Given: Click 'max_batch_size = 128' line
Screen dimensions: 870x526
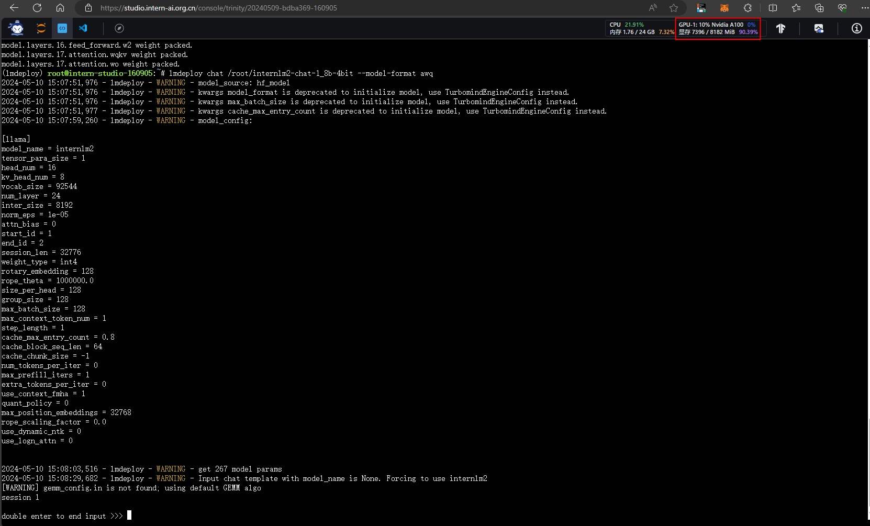Looking at the screenshot, I should 43,309.
